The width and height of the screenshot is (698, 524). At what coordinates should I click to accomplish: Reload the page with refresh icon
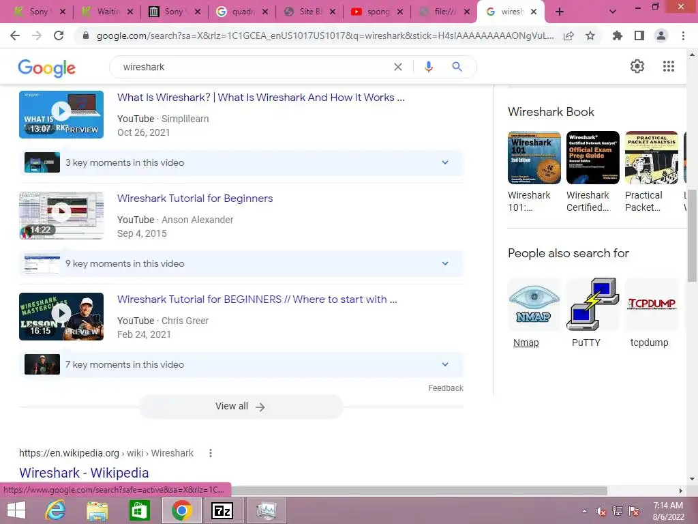tap(59, 35)
